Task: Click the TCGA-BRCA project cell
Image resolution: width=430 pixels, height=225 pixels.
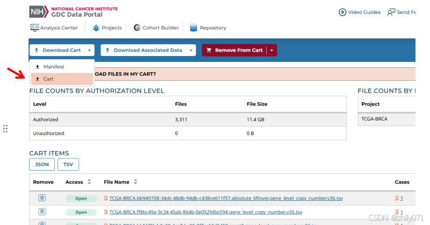Action: tap(374, 119)
